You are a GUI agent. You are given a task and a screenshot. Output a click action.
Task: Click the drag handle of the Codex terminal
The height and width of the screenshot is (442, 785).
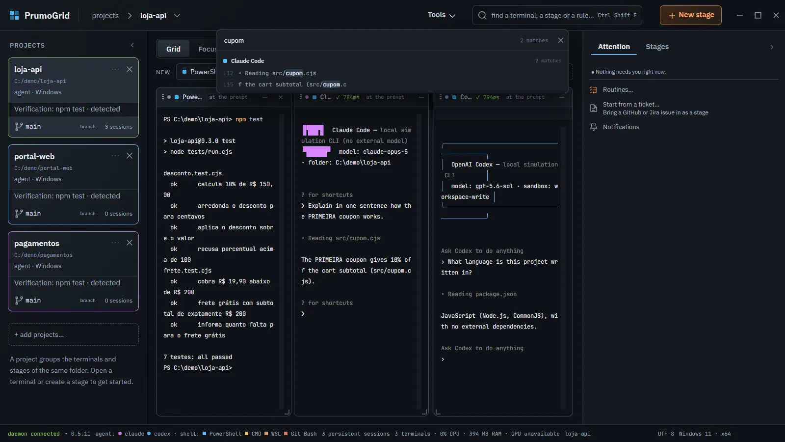[x=441, y=97]
